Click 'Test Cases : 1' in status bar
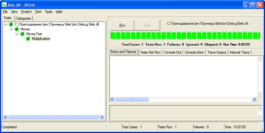The width and height of the screenshot is (265, 133). [132, 127]
